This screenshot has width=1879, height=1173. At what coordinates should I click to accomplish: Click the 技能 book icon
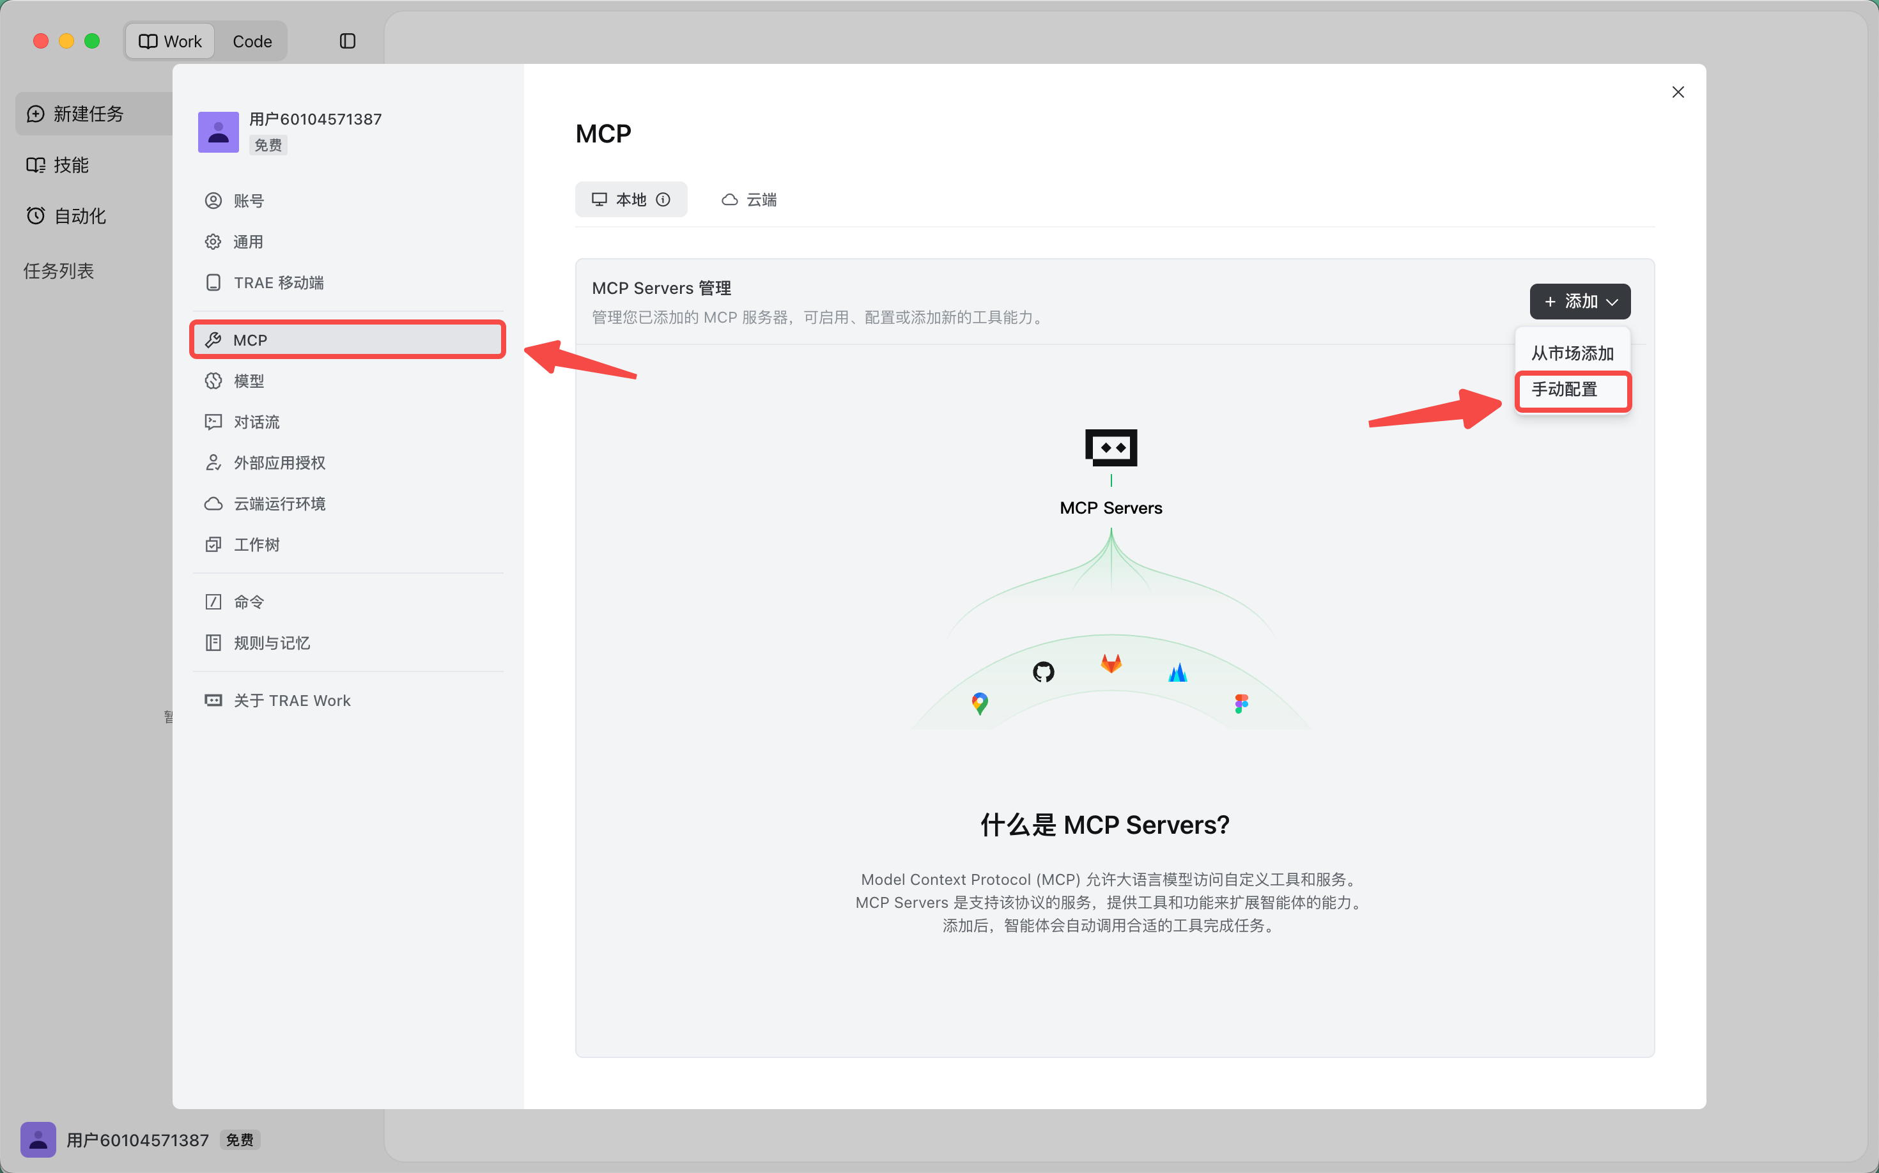(x=36, y=165)
